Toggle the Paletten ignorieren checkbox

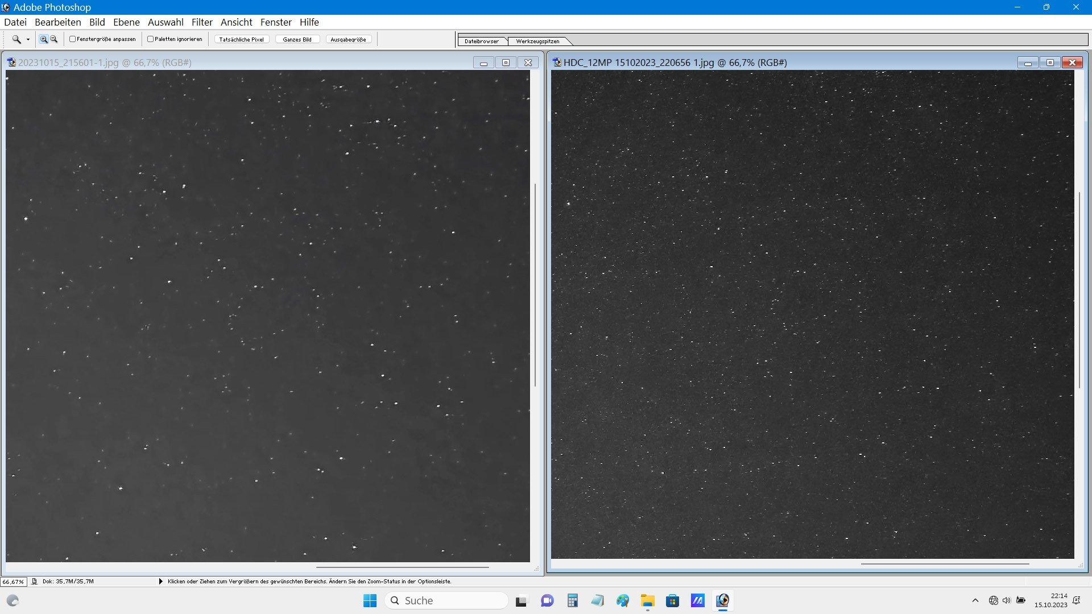point(151,39)
